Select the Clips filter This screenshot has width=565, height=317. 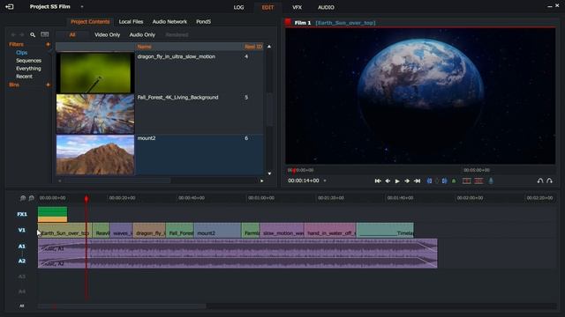pos(21,53)
